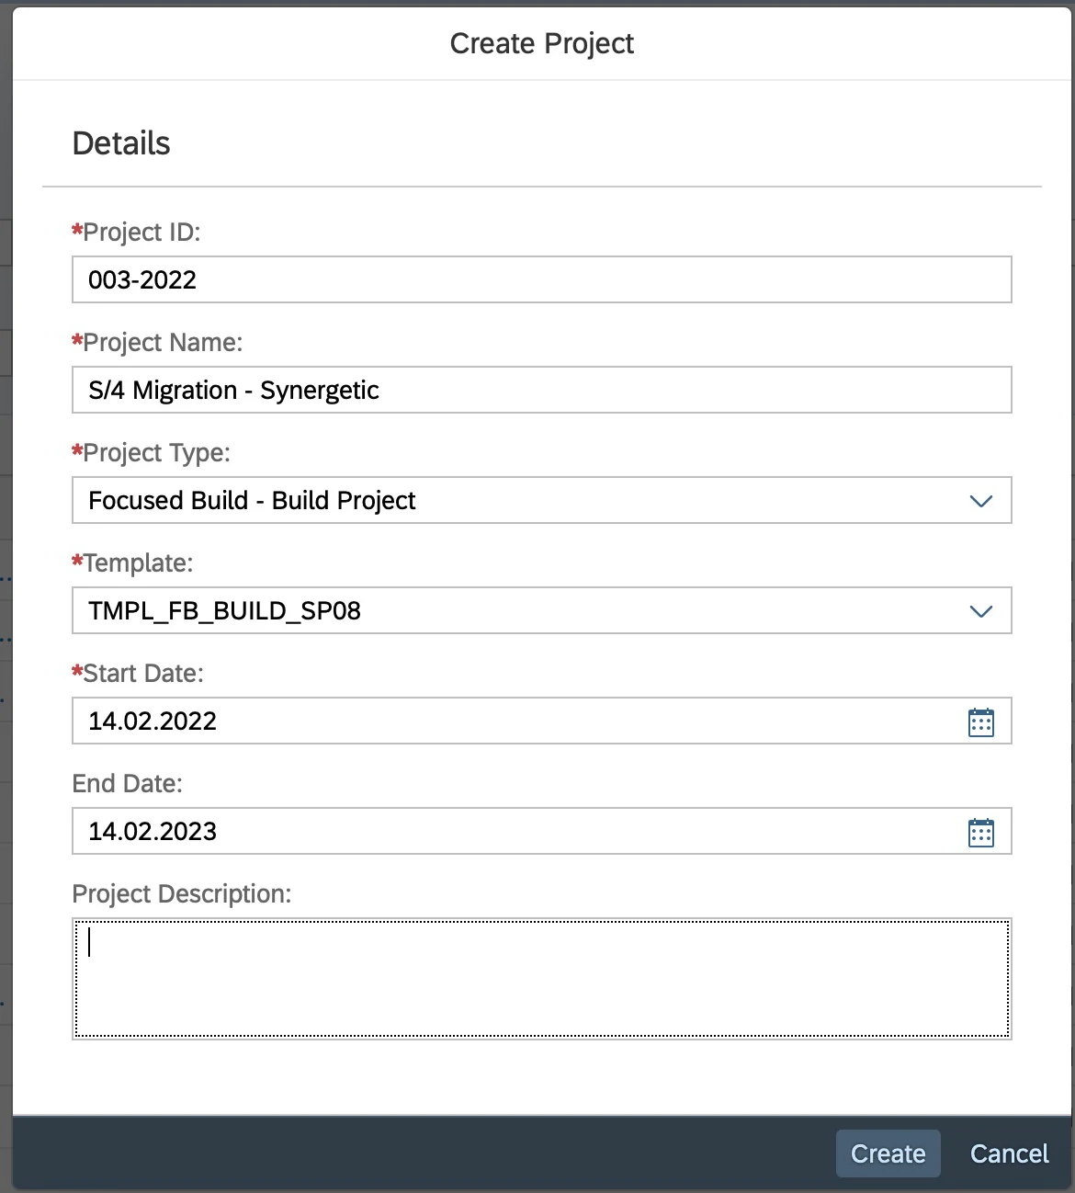Screen dimensions: 1075x1193
Task: Click the 'End Date:' label
Action: point(128,784)
